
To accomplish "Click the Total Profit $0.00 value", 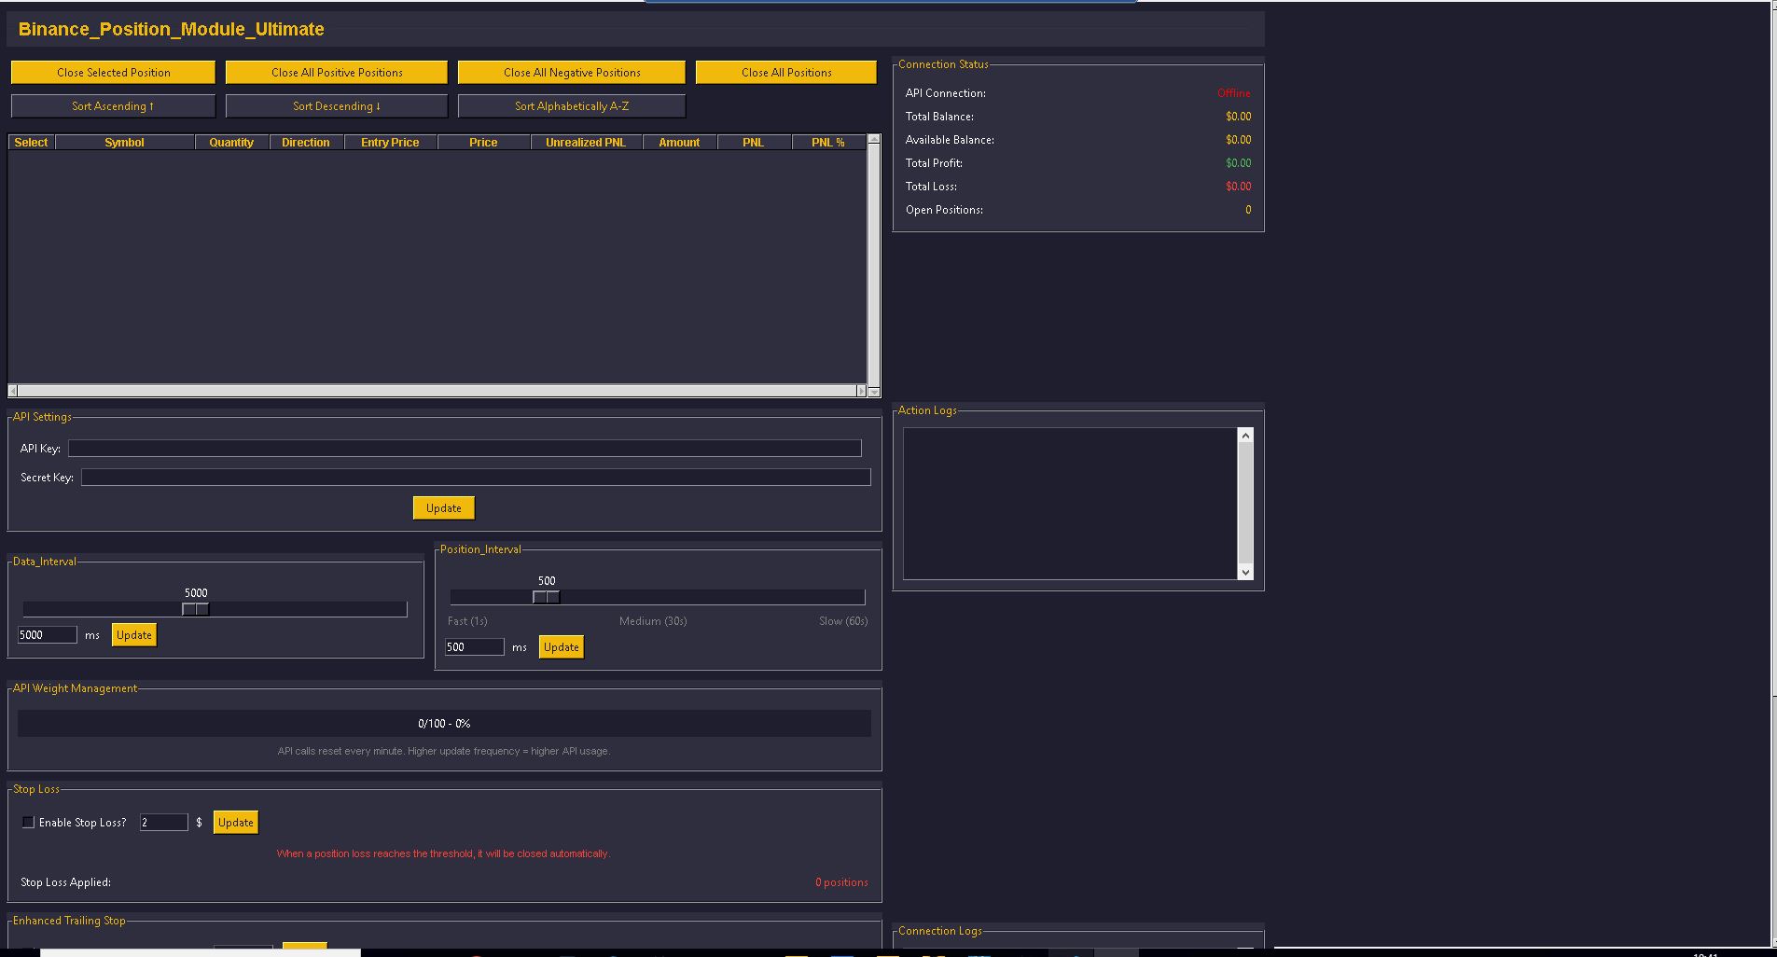I will (1238, 163).
